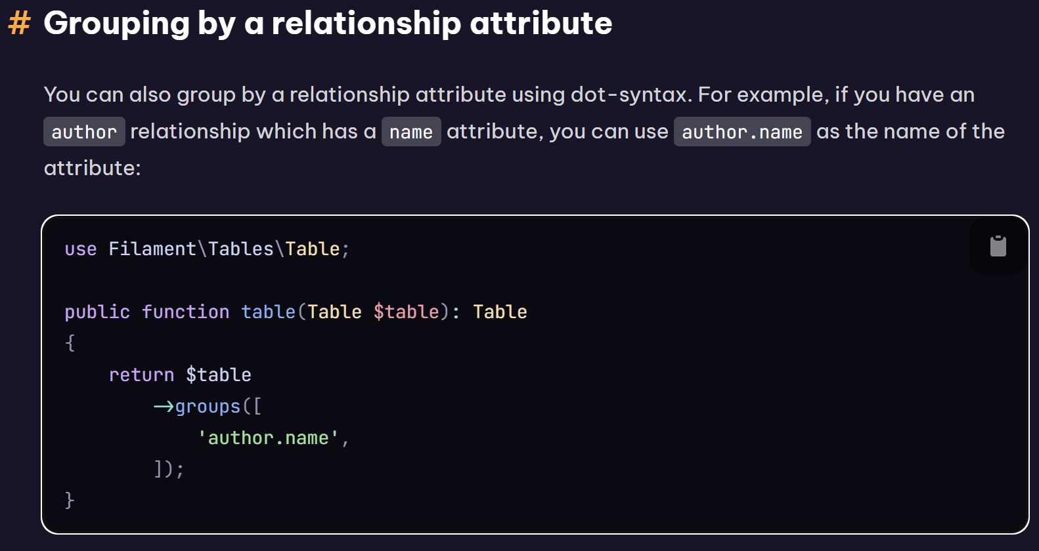Screen dimensions: 1039x551
Task: Click the '$table' parameter in function signature
Action: pos(406,312)
